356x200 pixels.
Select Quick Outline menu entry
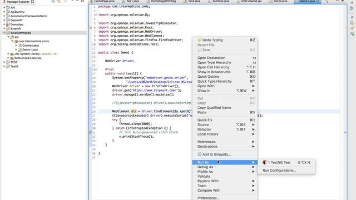225,77
